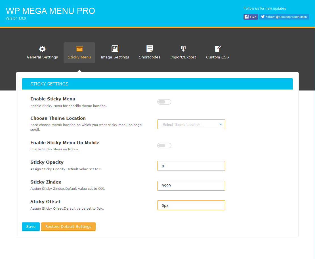The height and width of the screenshot is (259, 315).
Task: Click the Enable Sticky Menu heading
Action: [53, 99]
